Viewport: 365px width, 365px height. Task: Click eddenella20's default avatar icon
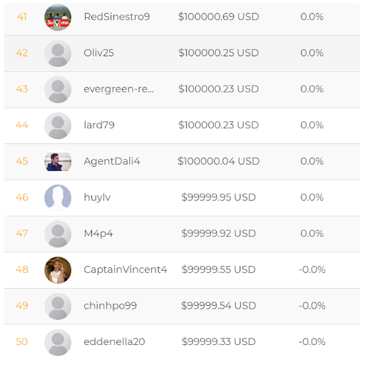[58, 342]
